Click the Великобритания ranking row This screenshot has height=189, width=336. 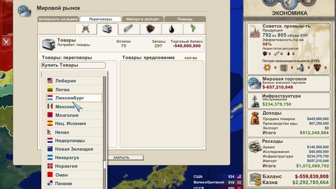coord(217,182)
